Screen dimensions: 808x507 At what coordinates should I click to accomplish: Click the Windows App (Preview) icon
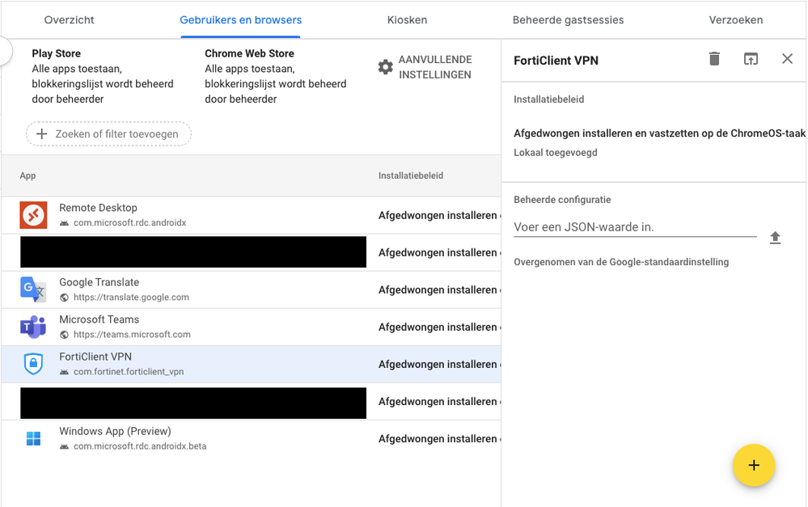tap(33, 438)
